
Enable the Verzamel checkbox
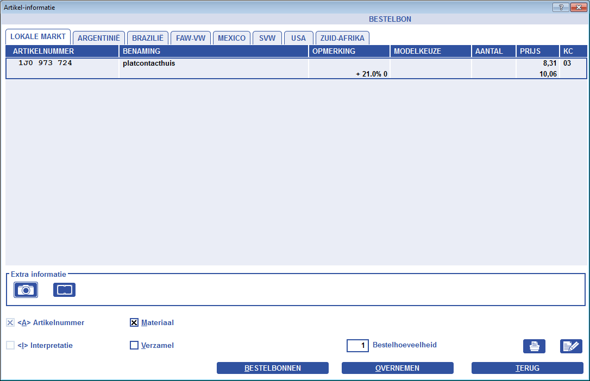[134, 345]
